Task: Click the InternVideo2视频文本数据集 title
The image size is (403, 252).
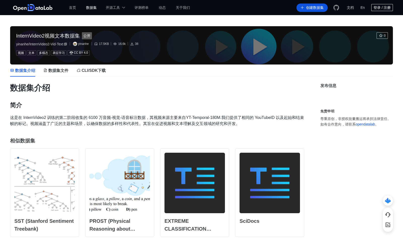Action: point(48,36)
